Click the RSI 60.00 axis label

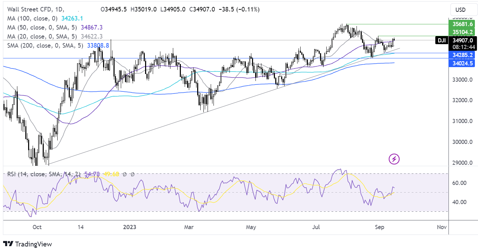pos(459,183)
